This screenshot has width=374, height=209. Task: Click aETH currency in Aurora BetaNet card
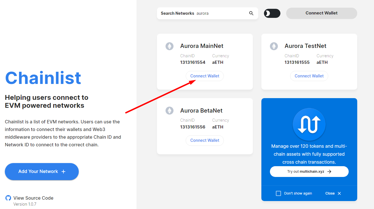tap(218, 127)
